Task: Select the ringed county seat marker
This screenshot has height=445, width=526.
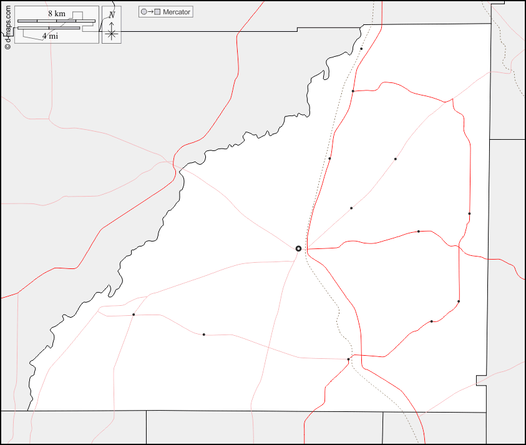Action: coord(298,248)
